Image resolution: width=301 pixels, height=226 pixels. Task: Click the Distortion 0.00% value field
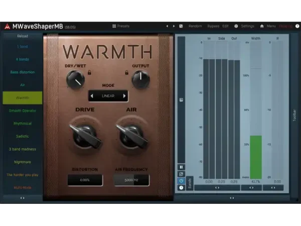tap(85, 180)
